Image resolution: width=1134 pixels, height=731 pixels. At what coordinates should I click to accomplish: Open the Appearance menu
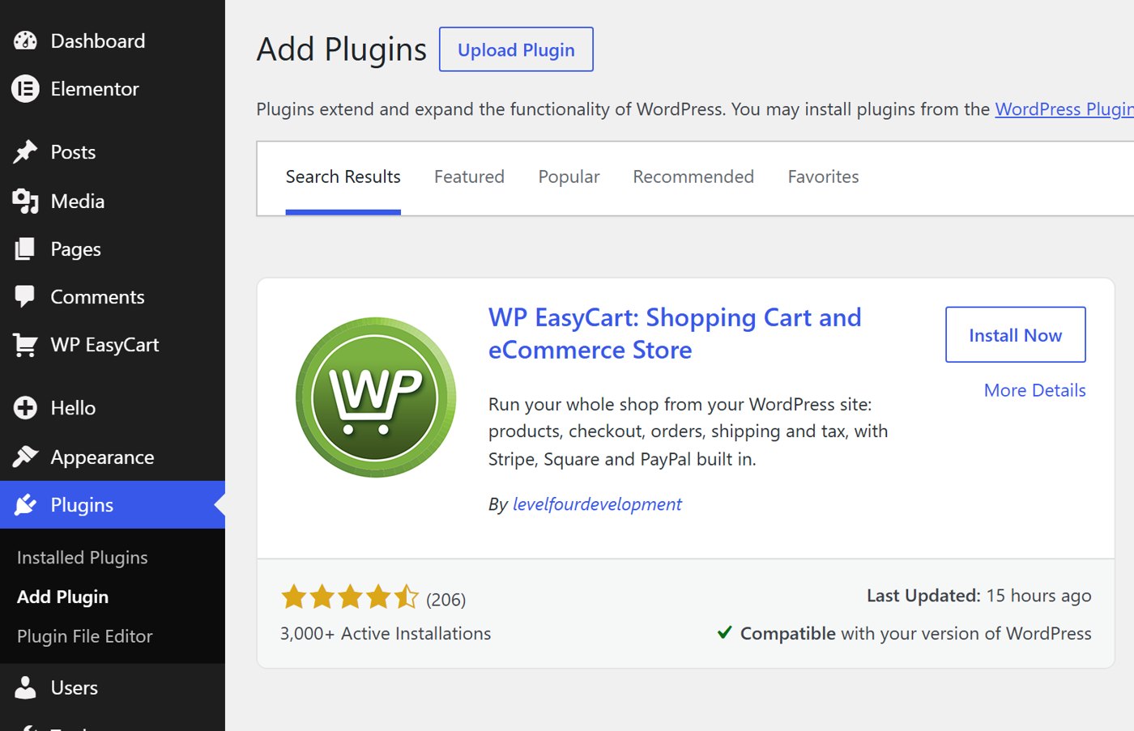[x=102, y=457]
